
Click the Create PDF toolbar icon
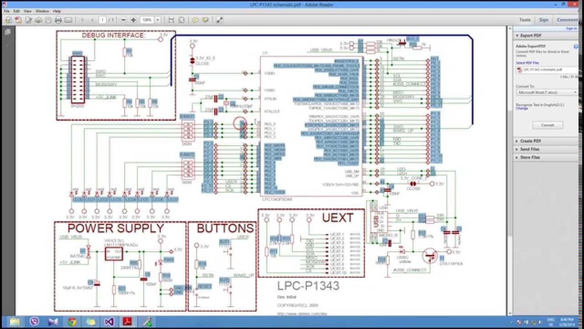tap(18, 20)
